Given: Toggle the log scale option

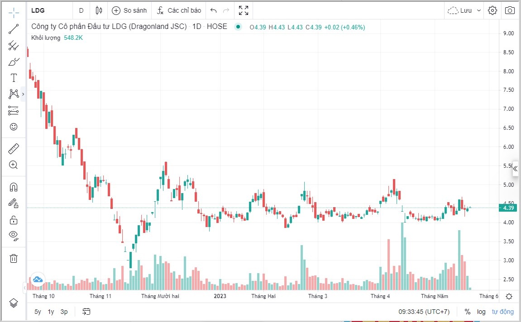Looking at the screenshot, I should [481, 312].
